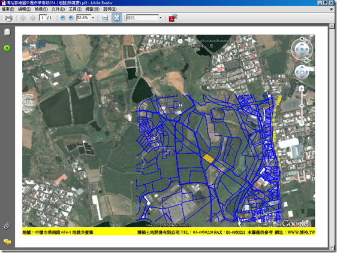Screen dimensions: 337x253
Task: Click the map zoom slider handle
Action: click(302, 106)
